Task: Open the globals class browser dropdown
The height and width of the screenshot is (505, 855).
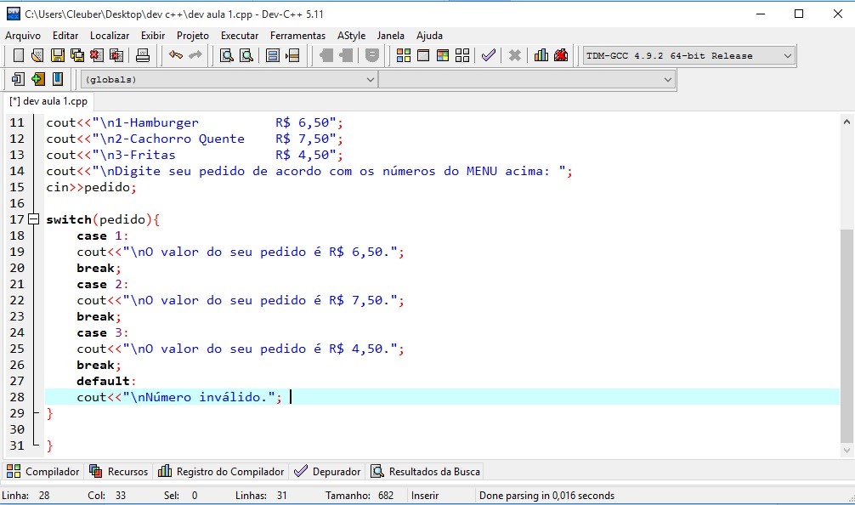Action: click(370, 78)
